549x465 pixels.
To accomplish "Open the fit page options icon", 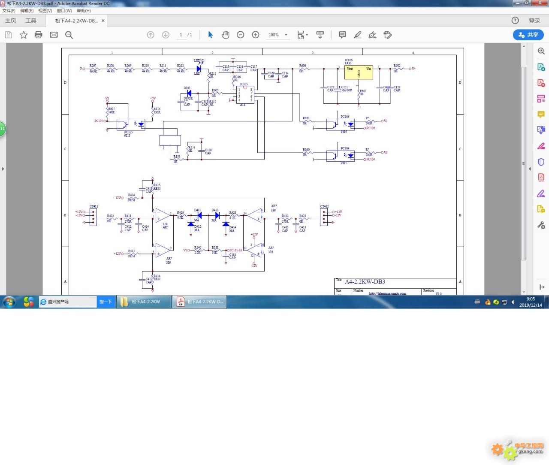I will (302, 35).
